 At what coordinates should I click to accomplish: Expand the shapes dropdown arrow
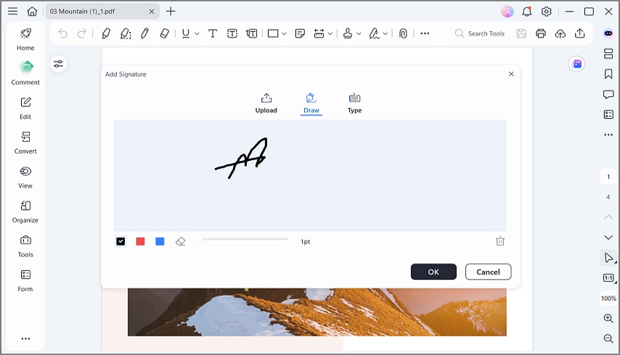coord(284,34)
